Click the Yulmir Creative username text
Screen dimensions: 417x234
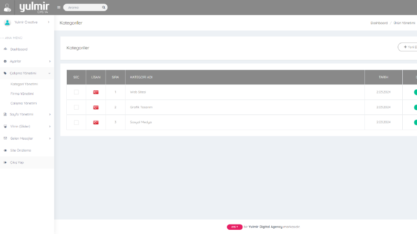click(x=26, y=22)
